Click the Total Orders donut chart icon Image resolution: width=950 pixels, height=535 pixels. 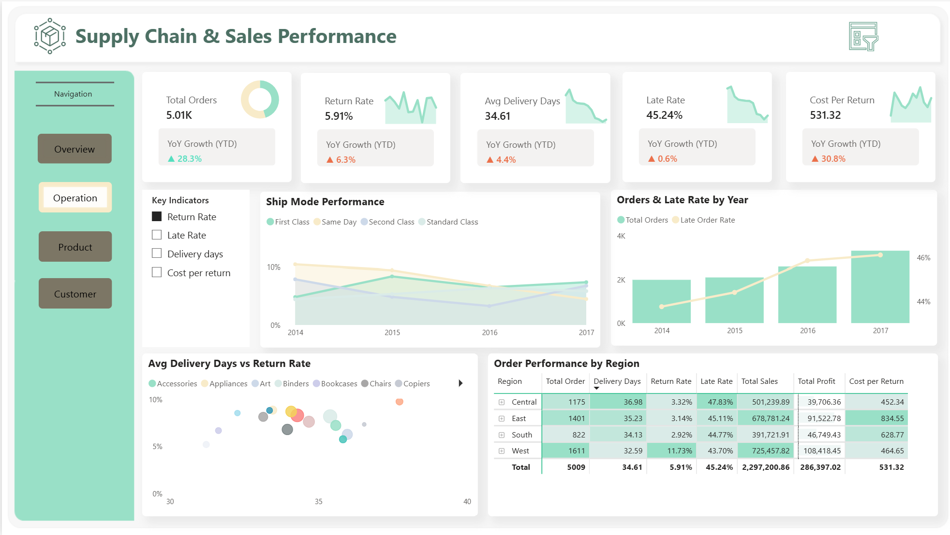pyautogui.click(x=260, y=99)
